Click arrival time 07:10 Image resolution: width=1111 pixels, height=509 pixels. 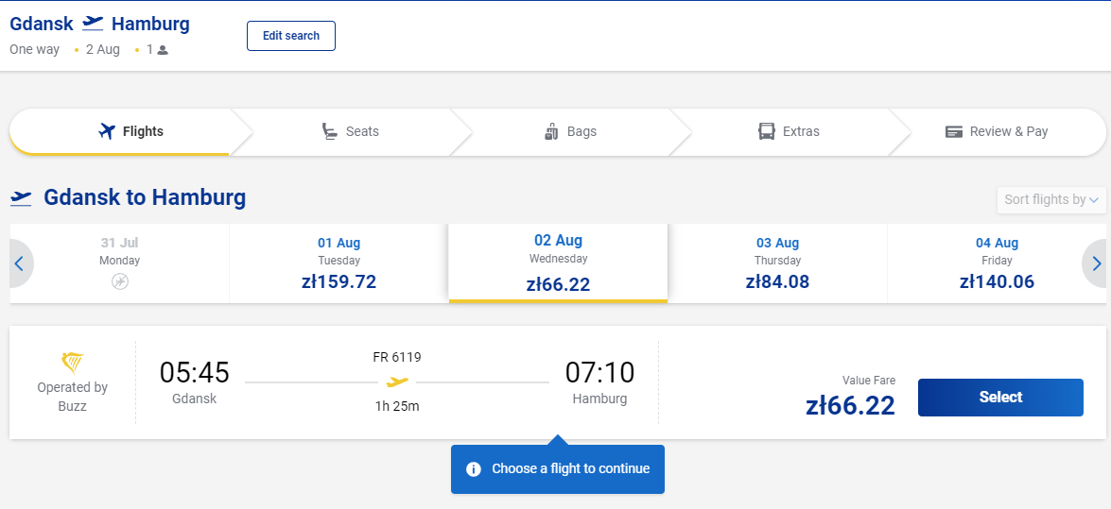[x=599, y=373]
